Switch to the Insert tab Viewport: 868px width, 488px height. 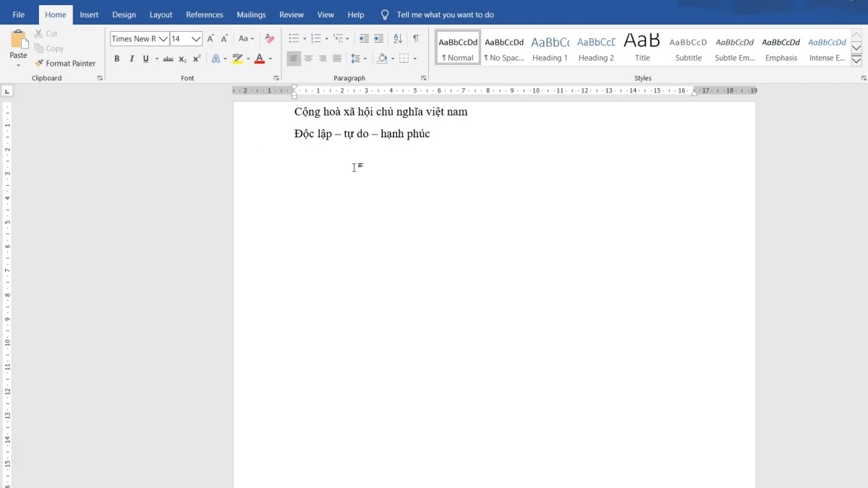tap(89, 14)
